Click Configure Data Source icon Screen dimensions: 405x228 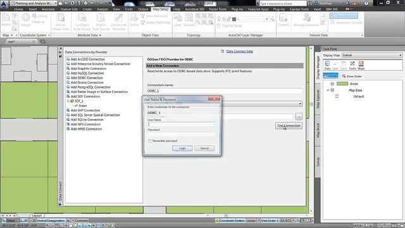coord(82,22)
